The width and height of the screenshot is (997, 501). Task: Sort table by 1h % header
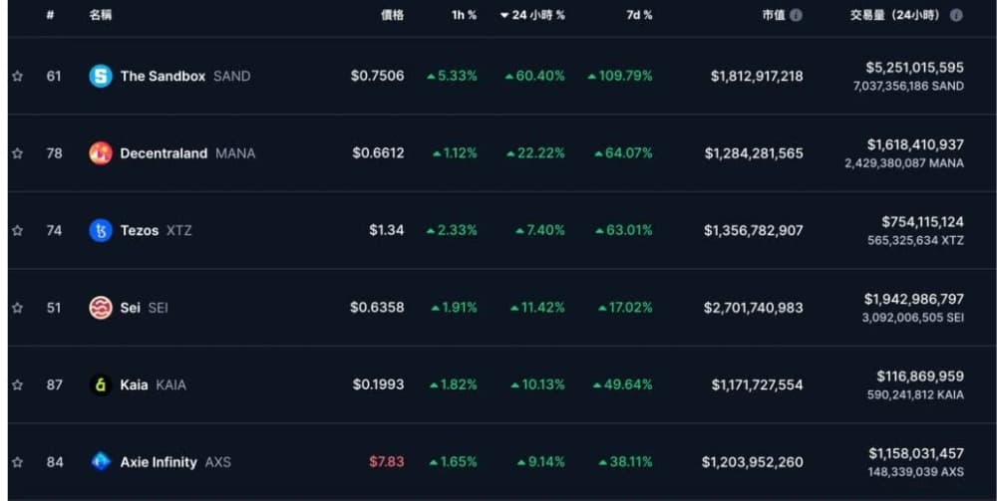[x=465, y=15]
